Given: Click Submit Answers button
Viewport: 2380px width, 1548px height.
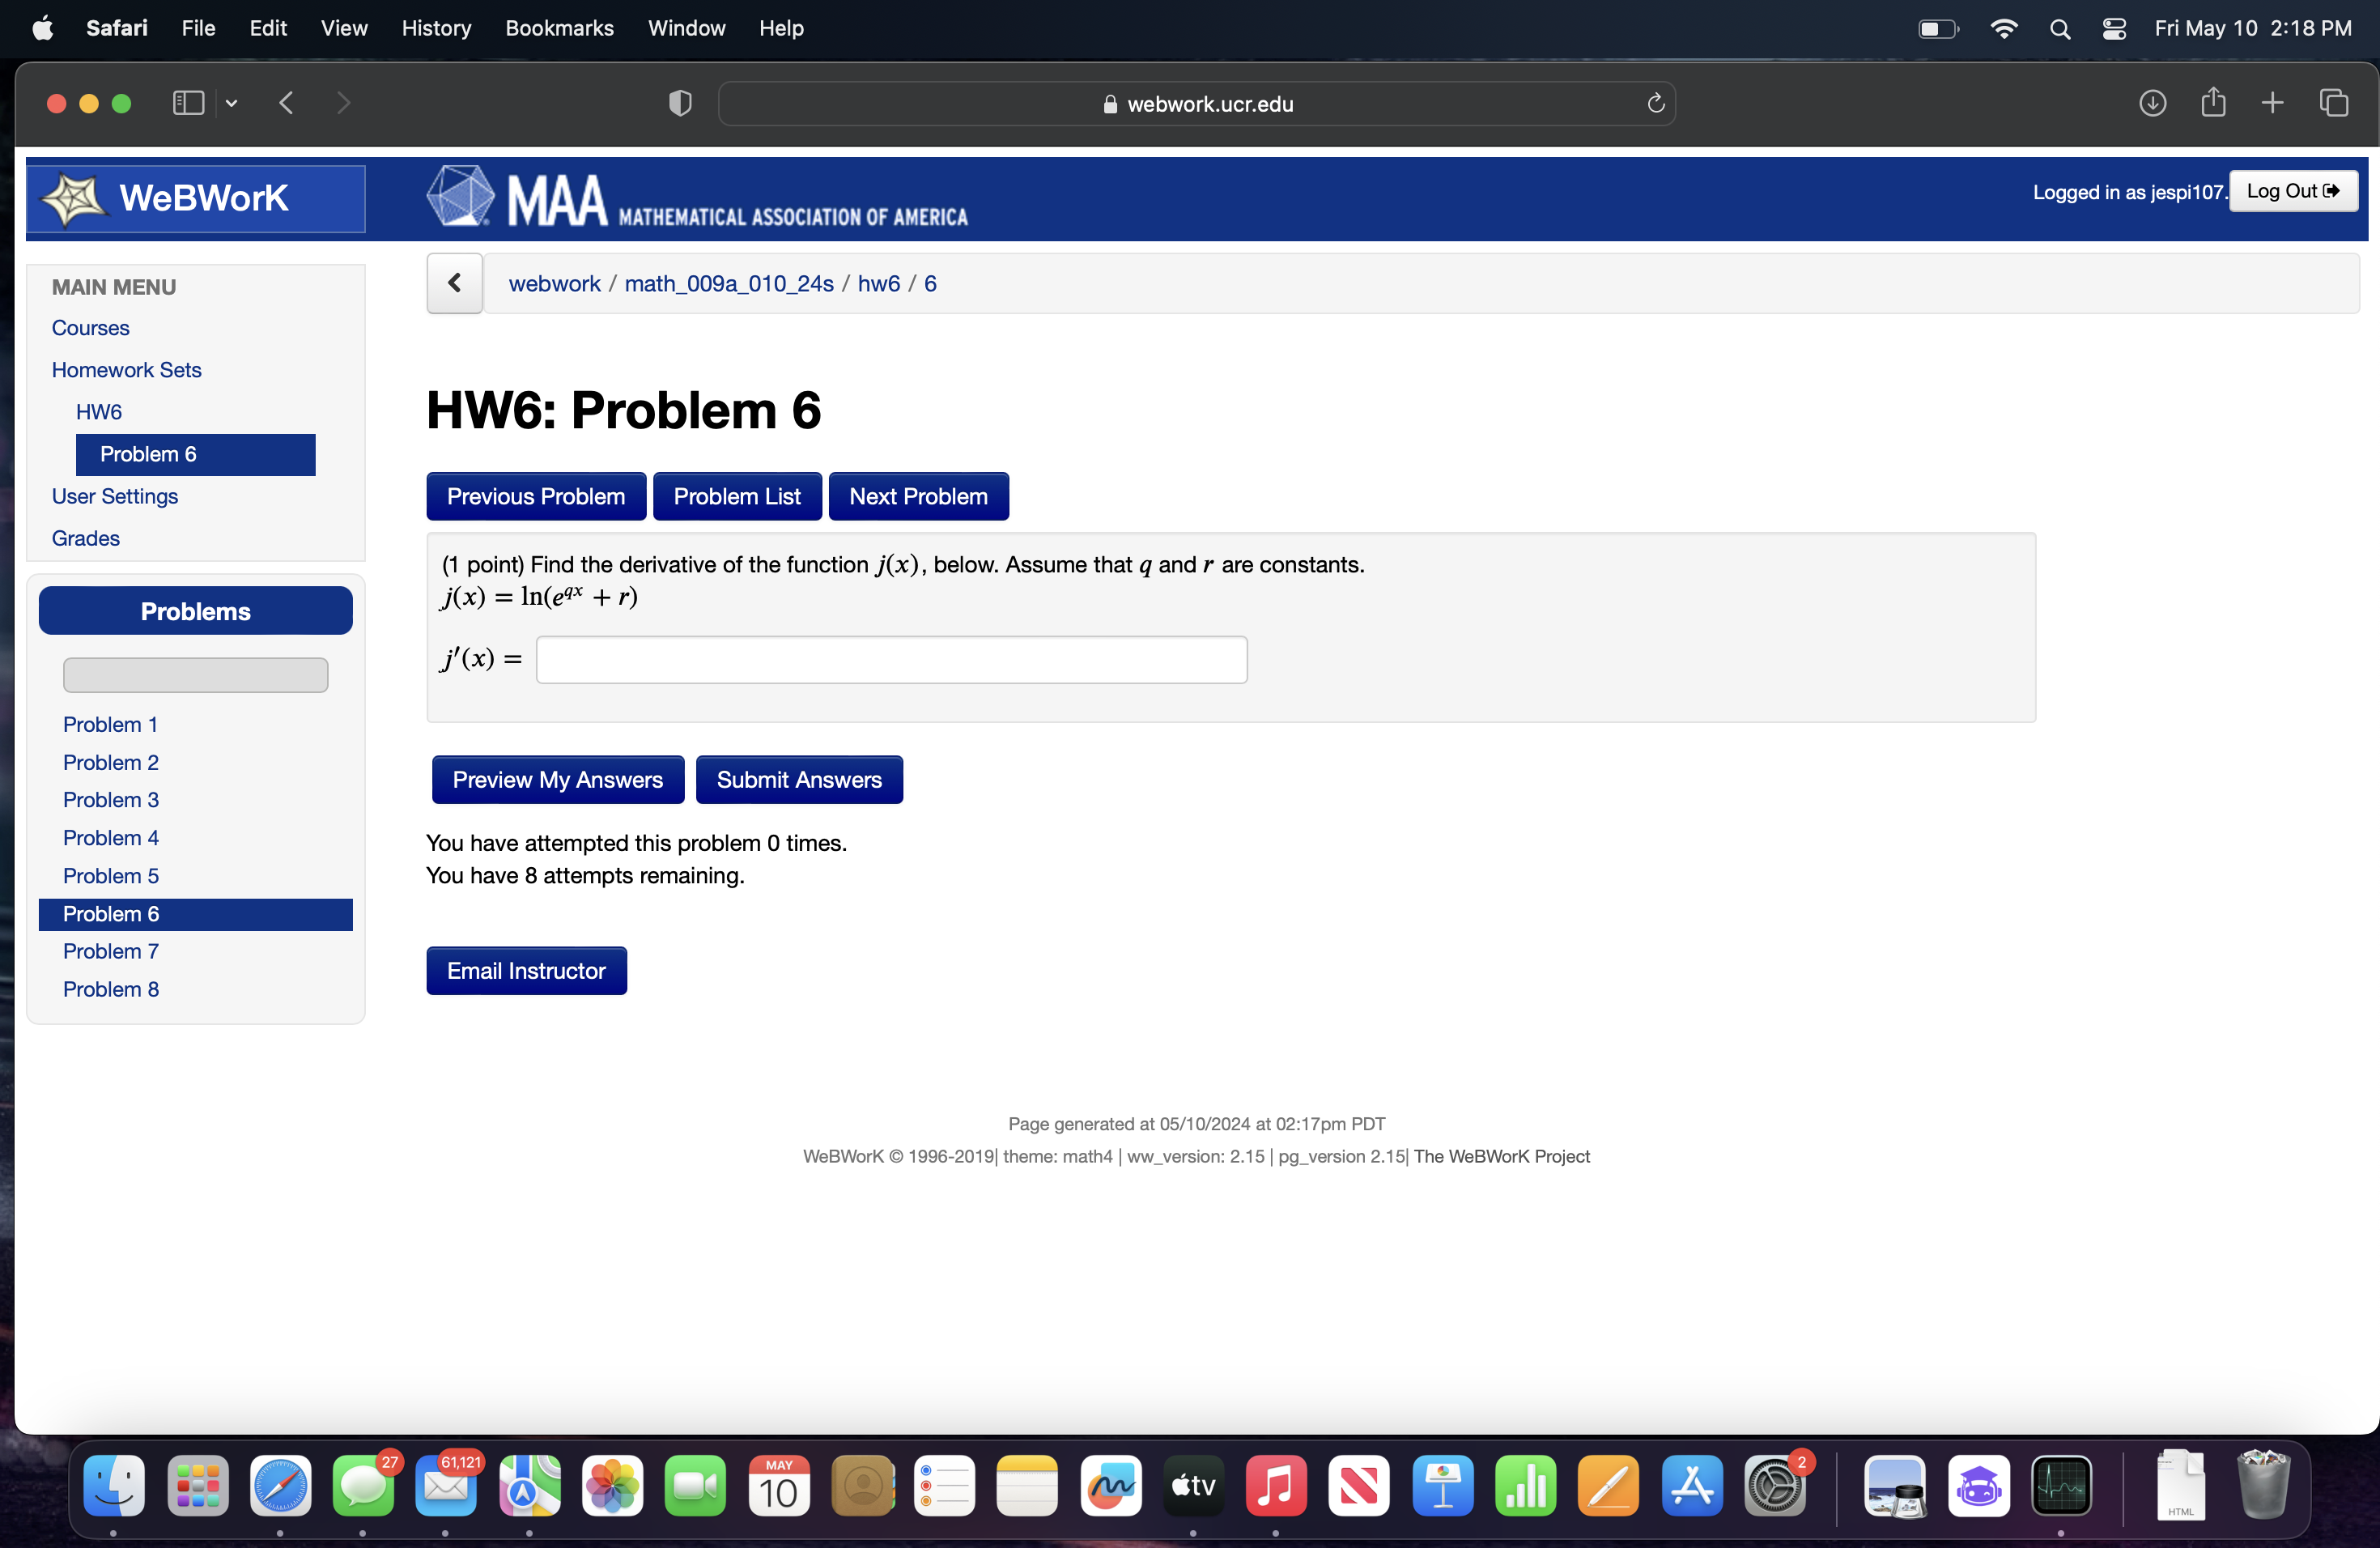Looking at the screenshot, I should click(x=798, y=779).
